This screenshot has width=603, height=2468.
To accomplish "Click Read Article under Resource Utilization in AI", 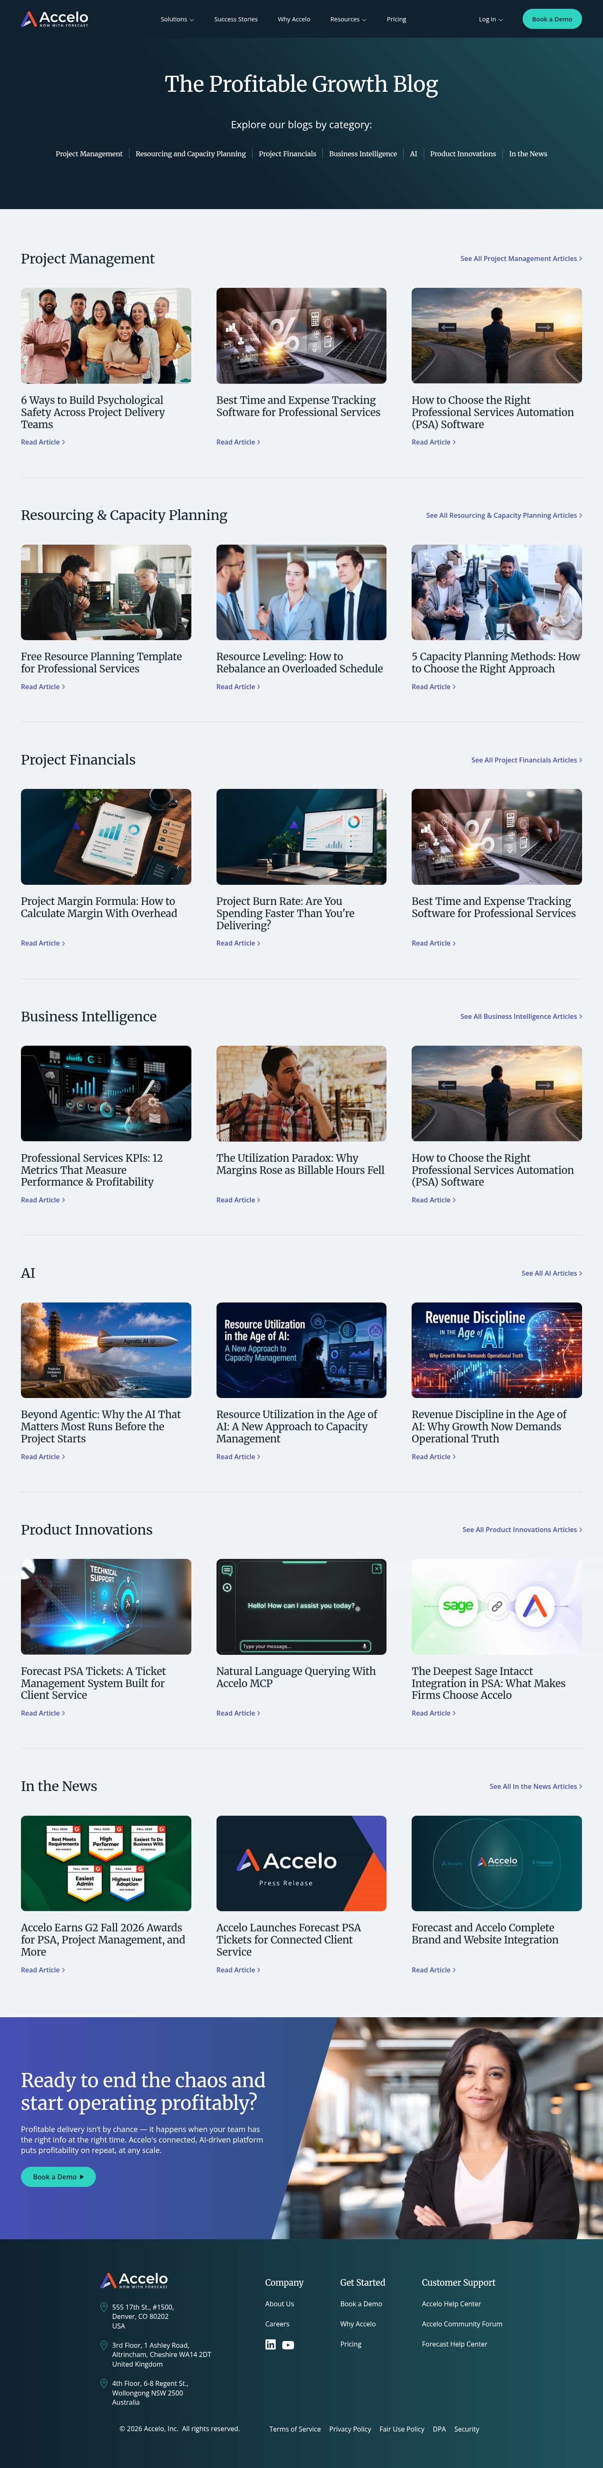I will click(237, 1457).
